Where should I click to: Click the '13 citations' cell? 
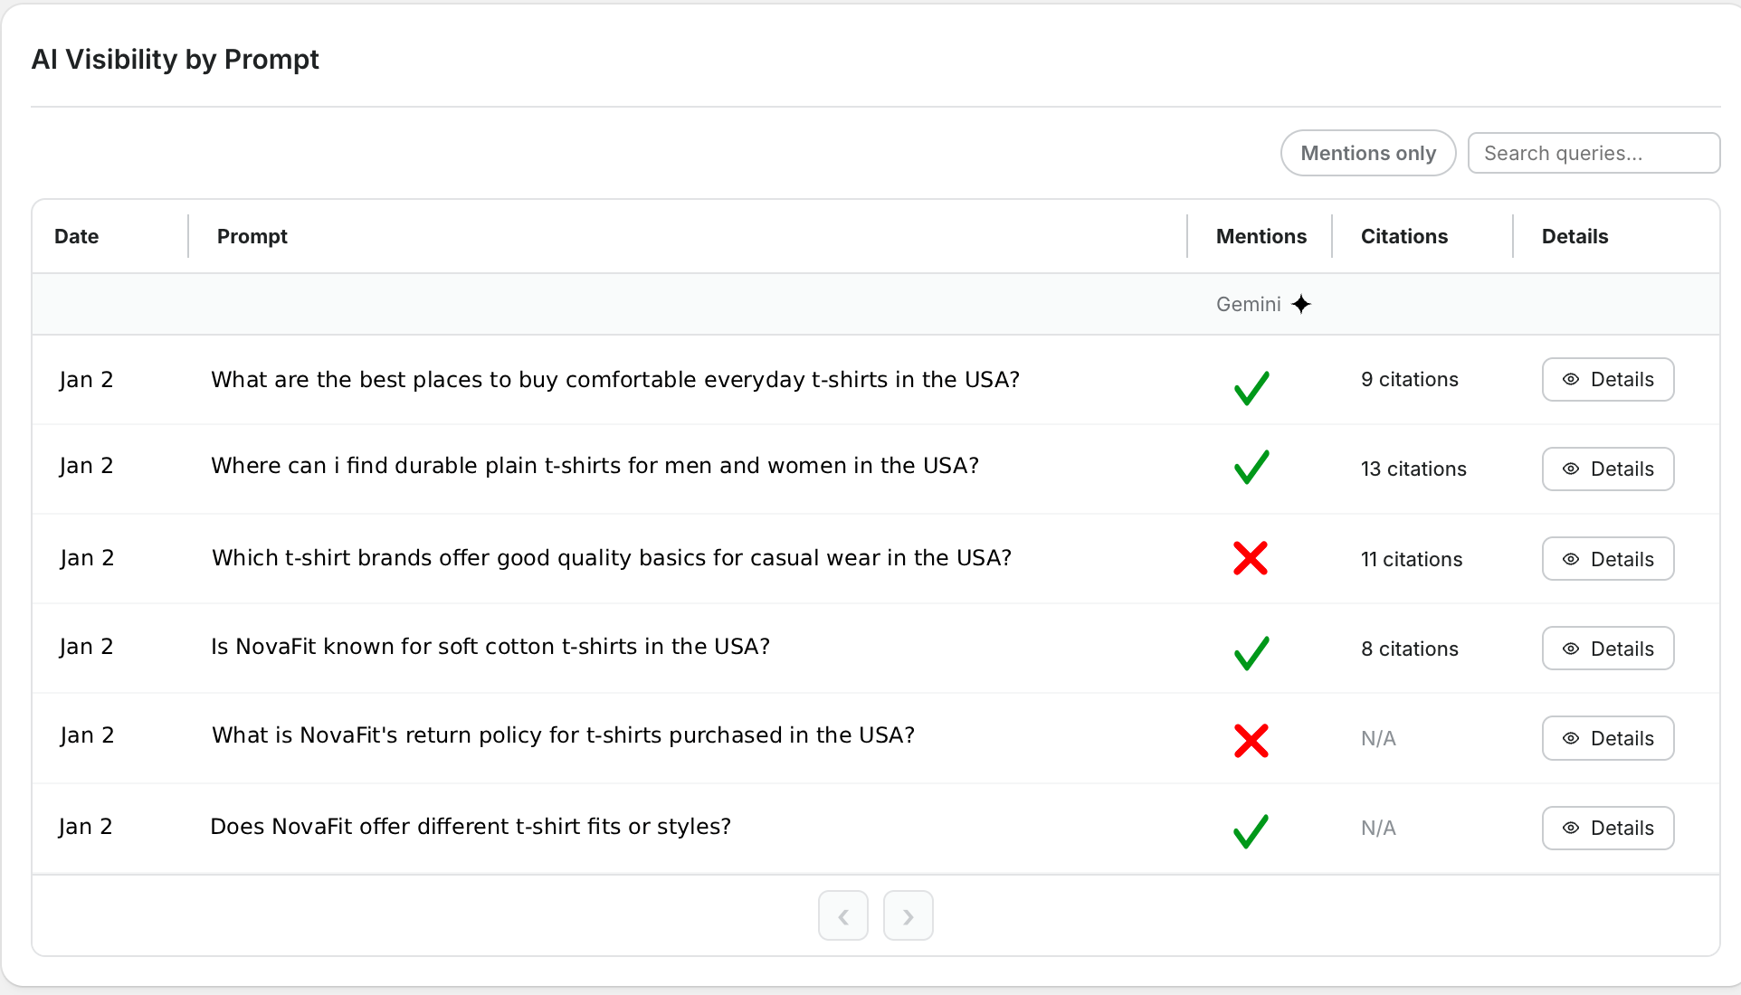tap(1413, 469)
